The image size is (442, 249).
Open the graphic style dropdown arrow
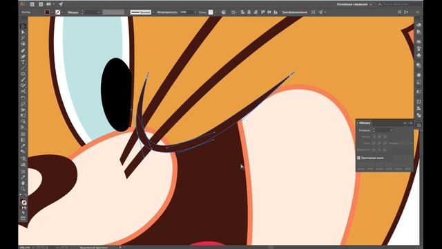(x=215, y=12)
